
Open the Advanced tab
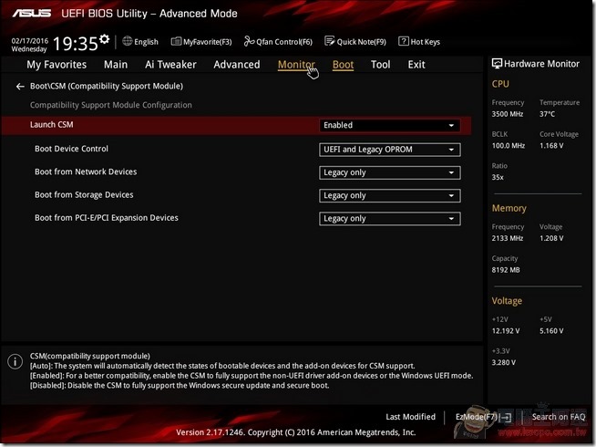pyautogui.click(x=237, y=65)
